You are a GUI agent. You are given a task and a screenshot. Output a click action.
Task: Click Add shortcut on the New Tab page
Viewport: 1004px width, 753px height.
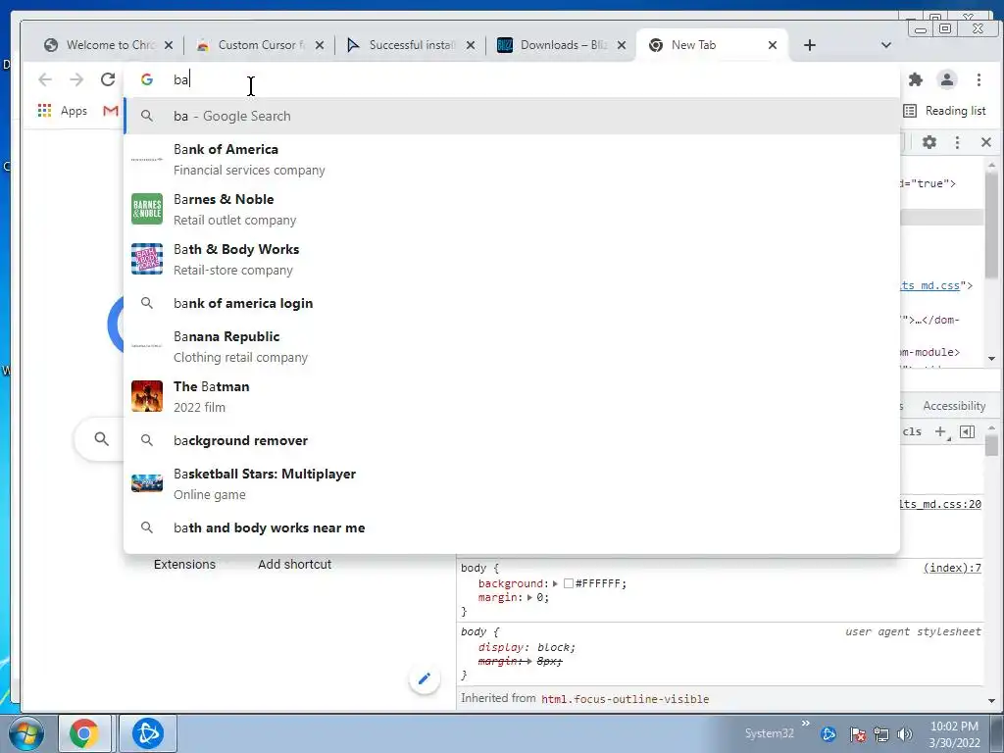tap(294, 564)
